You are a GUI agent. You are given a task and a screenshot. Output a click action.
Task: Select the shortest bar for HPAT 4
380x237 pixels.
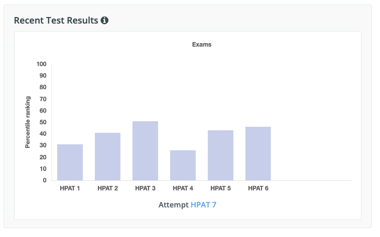183,165
